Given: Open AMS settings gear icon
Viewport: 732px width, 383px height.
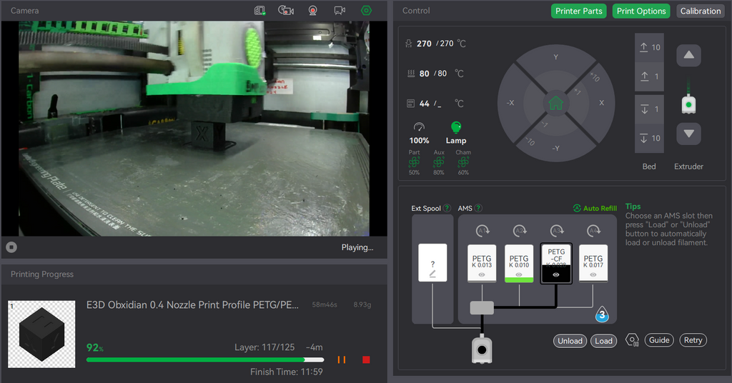Looking at the screenshot, I should tap(632, 340).
